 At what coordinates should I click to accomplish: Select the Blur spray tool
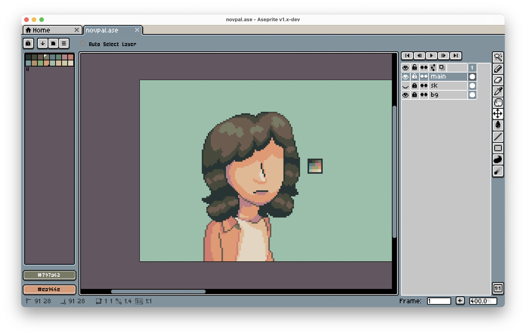coord(498,171)
